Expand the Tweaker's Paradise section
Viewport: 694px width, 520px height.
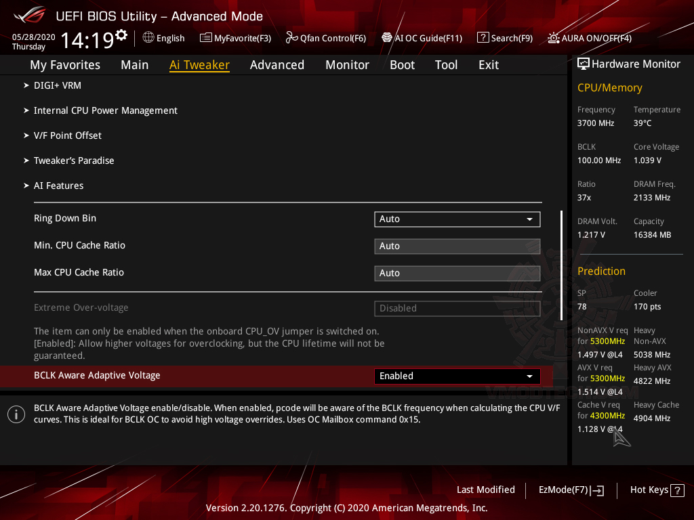coord(74,160)
